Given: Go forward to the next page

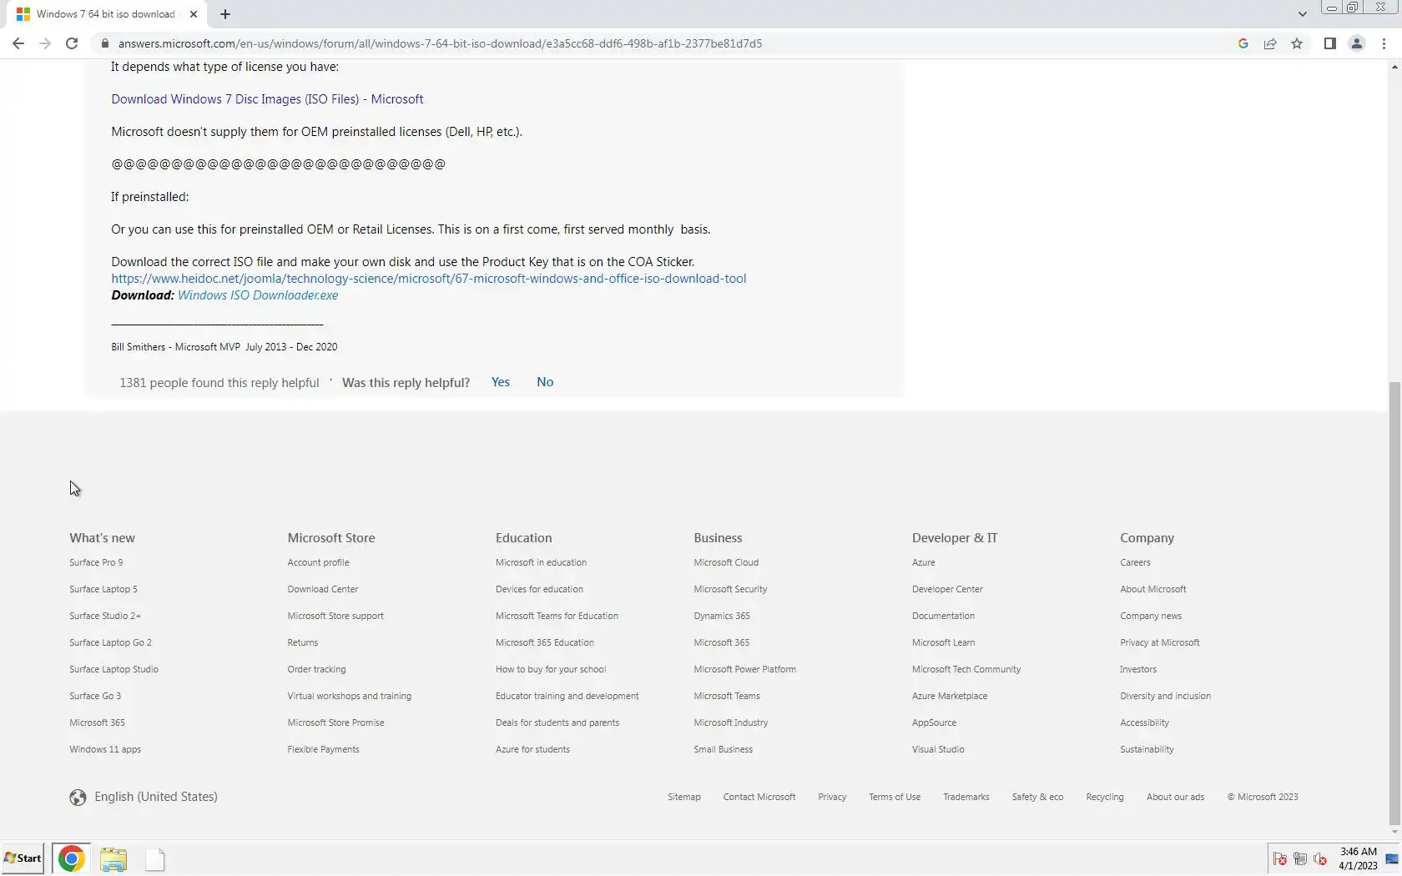Looking at the screenshot, I should (x=45, y=43).
